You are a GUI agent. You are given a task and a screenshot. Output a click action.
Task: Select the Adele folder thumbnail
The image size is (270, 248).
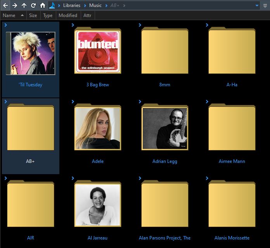pos(98,128)
